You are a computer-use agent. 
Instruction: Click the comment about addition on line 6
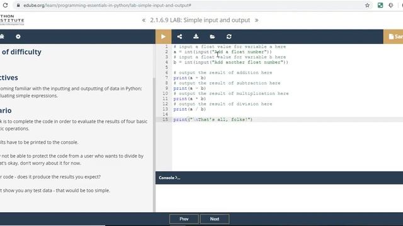click(x=223, y=73)
